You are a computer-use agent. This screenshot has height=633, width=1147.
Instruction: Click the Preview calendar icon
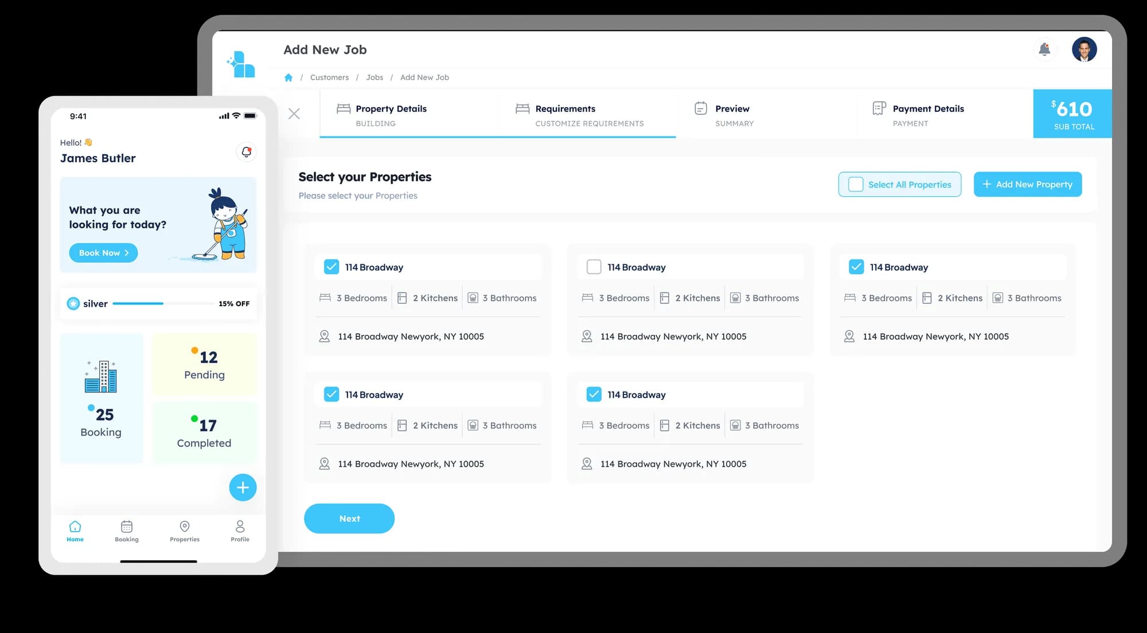pos(701,108)
